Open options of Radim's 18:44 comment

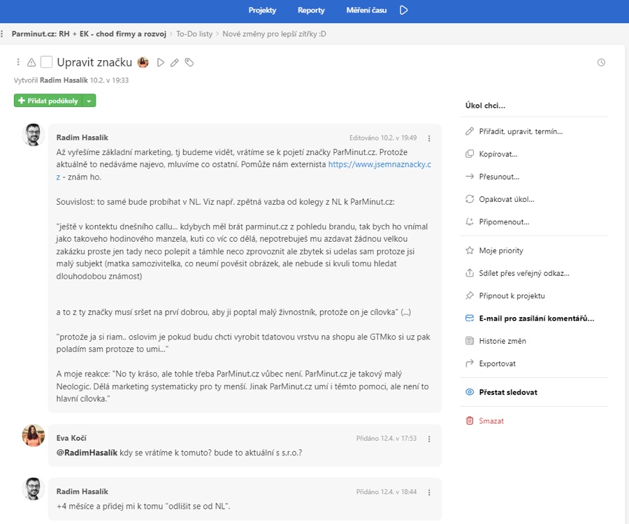tap(429, 493)
